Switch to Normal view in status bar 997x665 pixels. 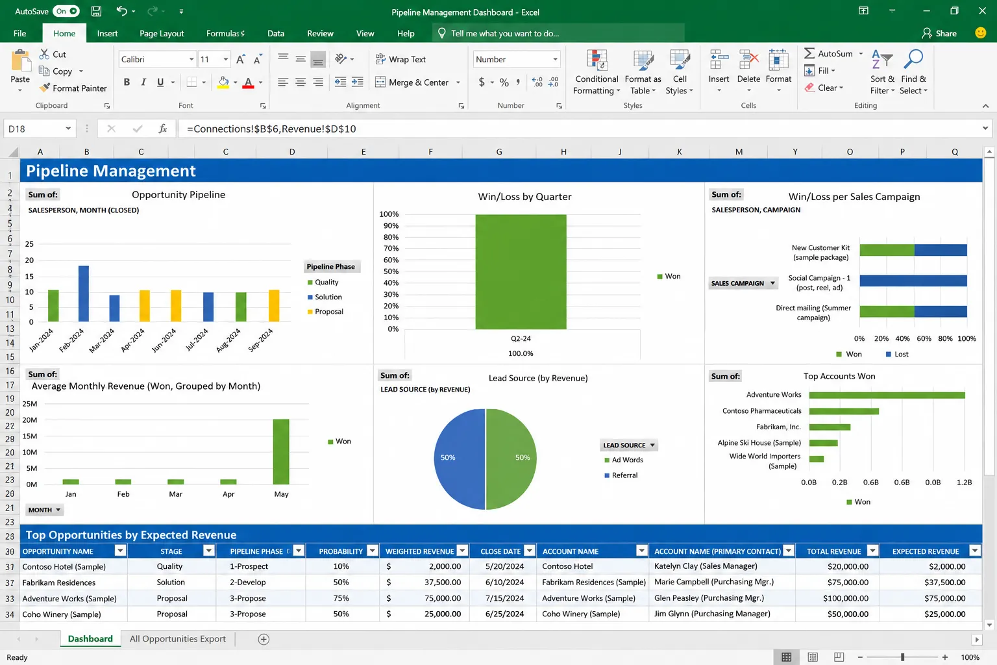click(786, 657)
